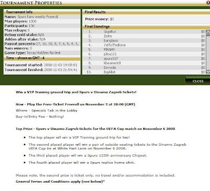Screen dimensions: 210x191
Task: Click the Final Standings scroll up arrow
Action: click(x=208, y=32)
